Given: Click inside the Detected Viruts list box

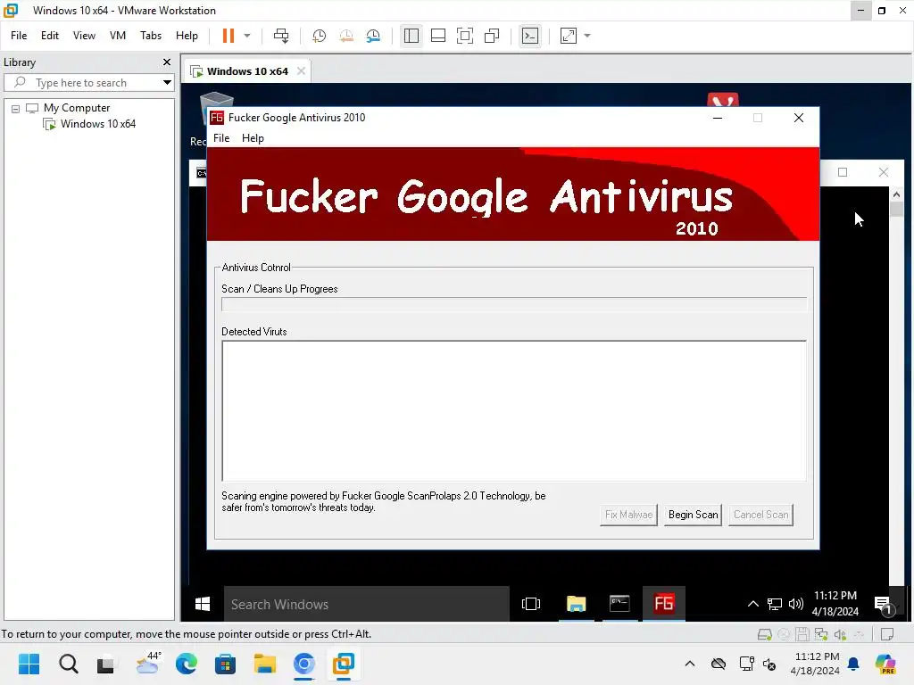Looking at the screenshot, I should [x=514, y=411].
